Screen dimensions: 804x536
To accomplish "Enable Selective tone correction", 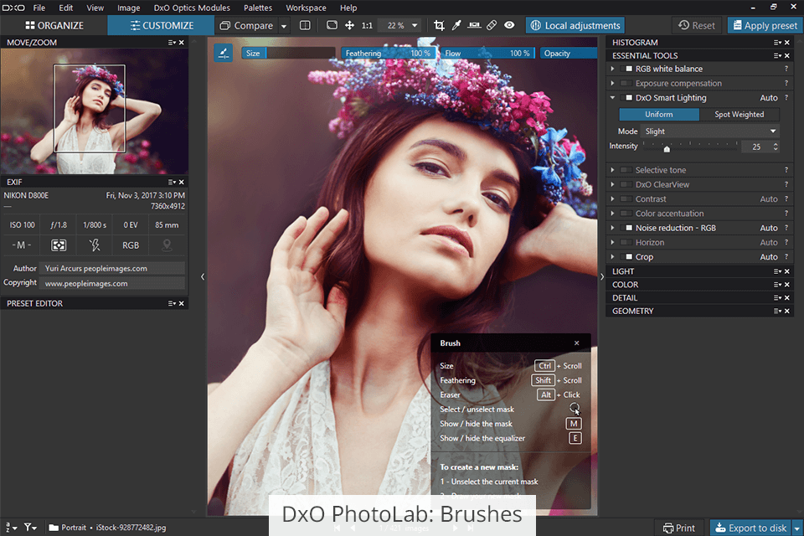I will [626, 170].
